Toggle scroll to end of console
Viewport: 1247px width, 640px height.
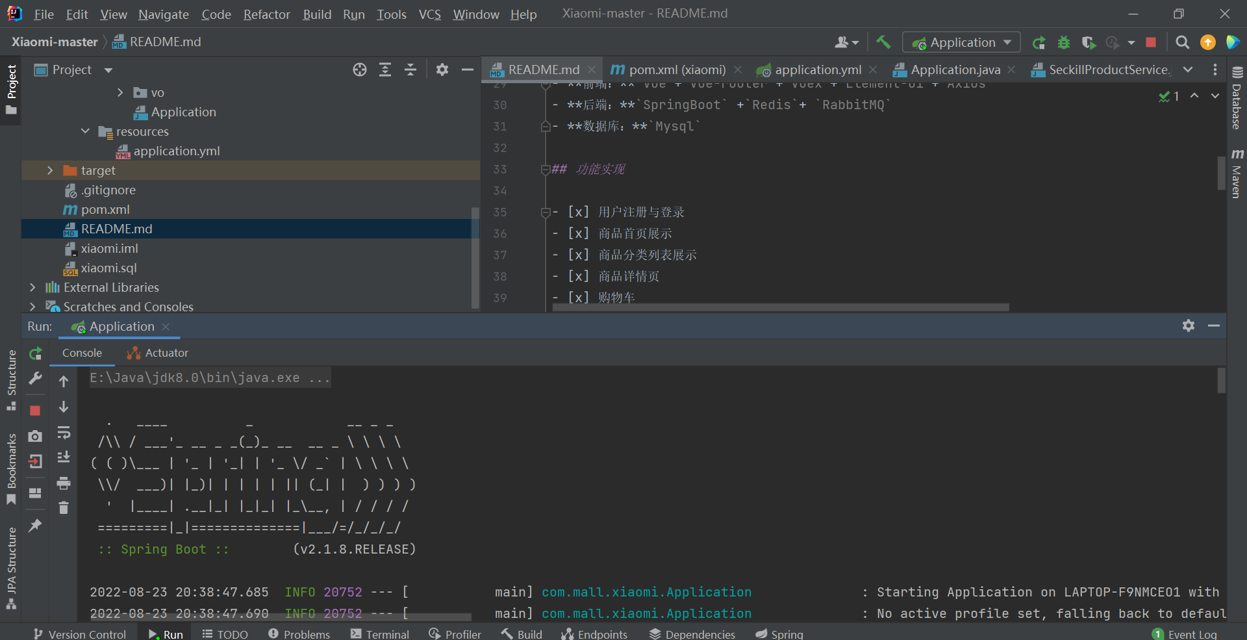coord(64,457)
